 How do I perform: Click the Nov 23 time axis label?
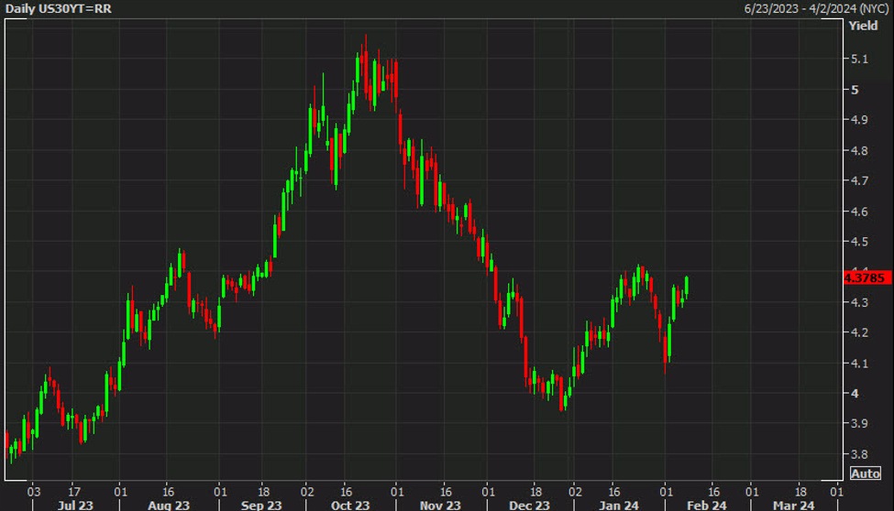[x=441, y=505]
